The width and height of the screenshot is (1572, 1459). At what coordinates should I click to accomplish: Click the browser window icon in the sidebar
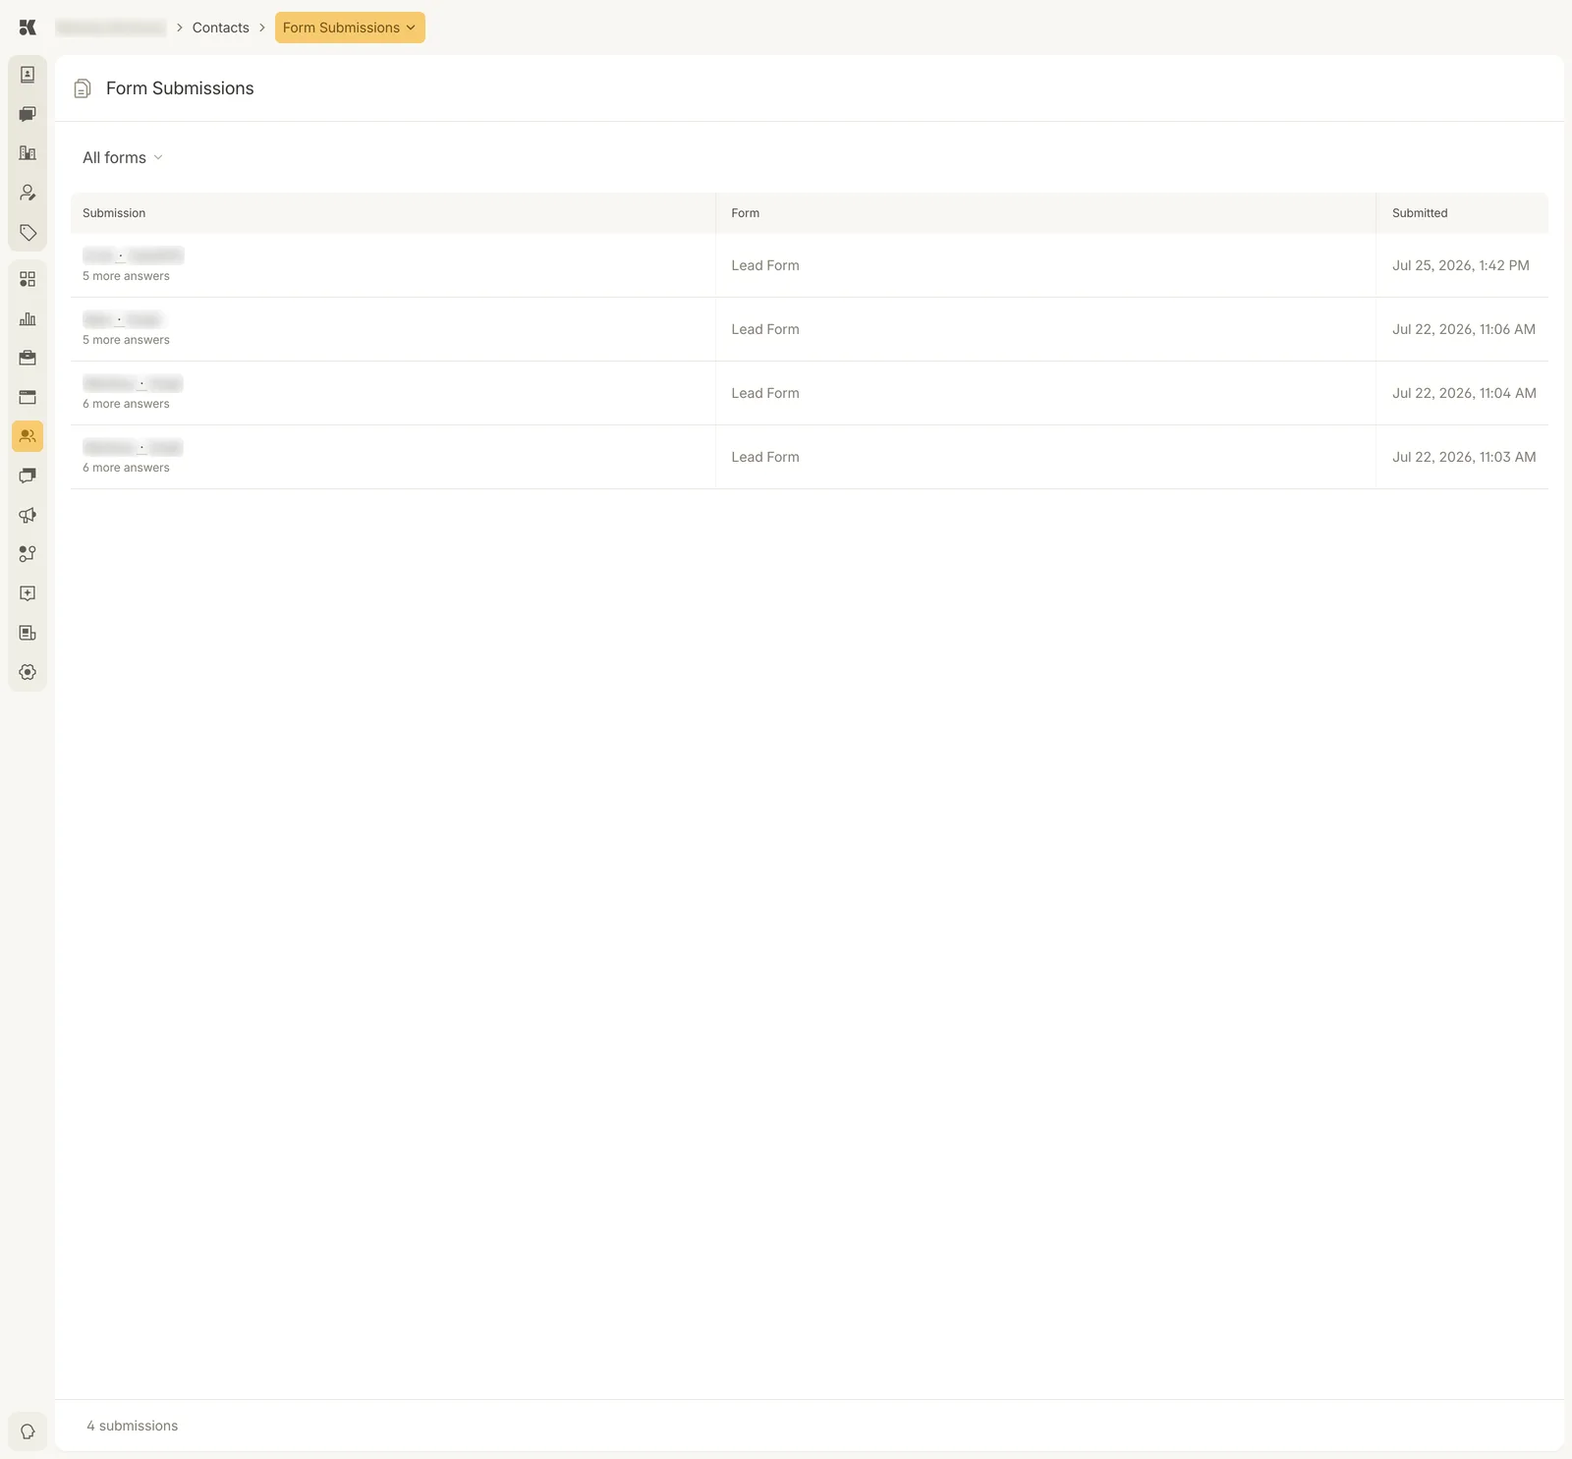(x=28, y=397)
